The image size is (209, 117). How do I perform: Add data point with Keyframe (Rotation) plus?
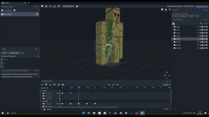[x=38, y=56]
